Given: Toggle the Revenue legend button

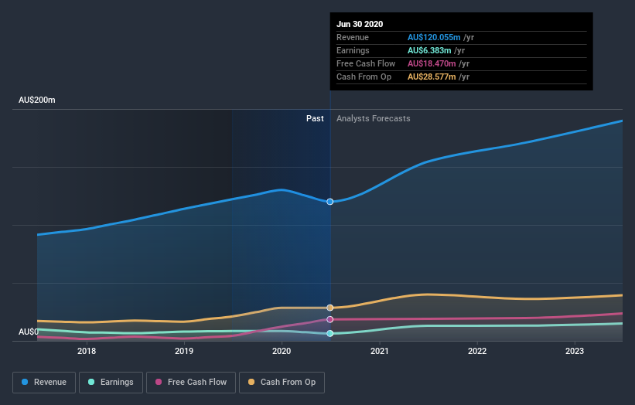Looking at the screenshot, I should [x=44, y=383].
